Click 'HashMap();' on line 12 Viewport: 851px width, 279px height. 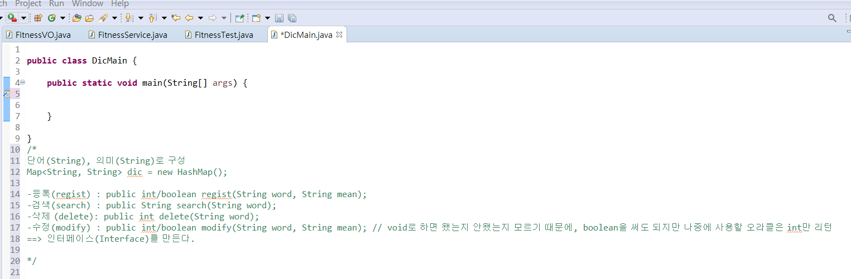[203, 172]
